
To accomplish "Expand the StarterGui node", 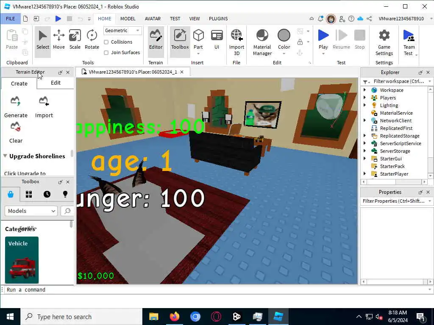I will (364, 158).
